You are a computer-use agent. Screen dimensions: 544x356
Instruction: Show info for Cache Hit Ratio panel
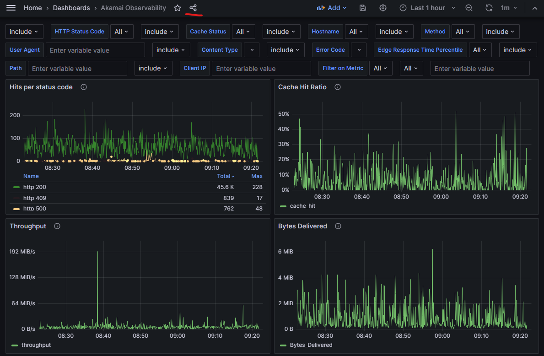click(x=338, y=87)
